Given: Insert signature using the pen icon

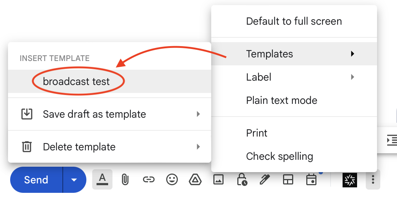Looking at the screenshot, I should click(265, 179).
